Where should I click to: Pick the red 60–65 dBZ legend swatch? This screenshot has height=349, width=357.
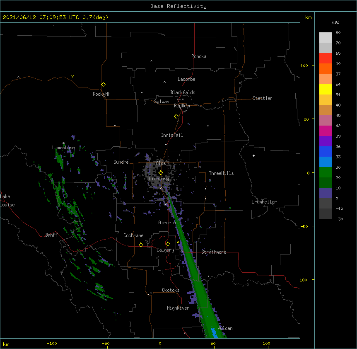(326, 58)
